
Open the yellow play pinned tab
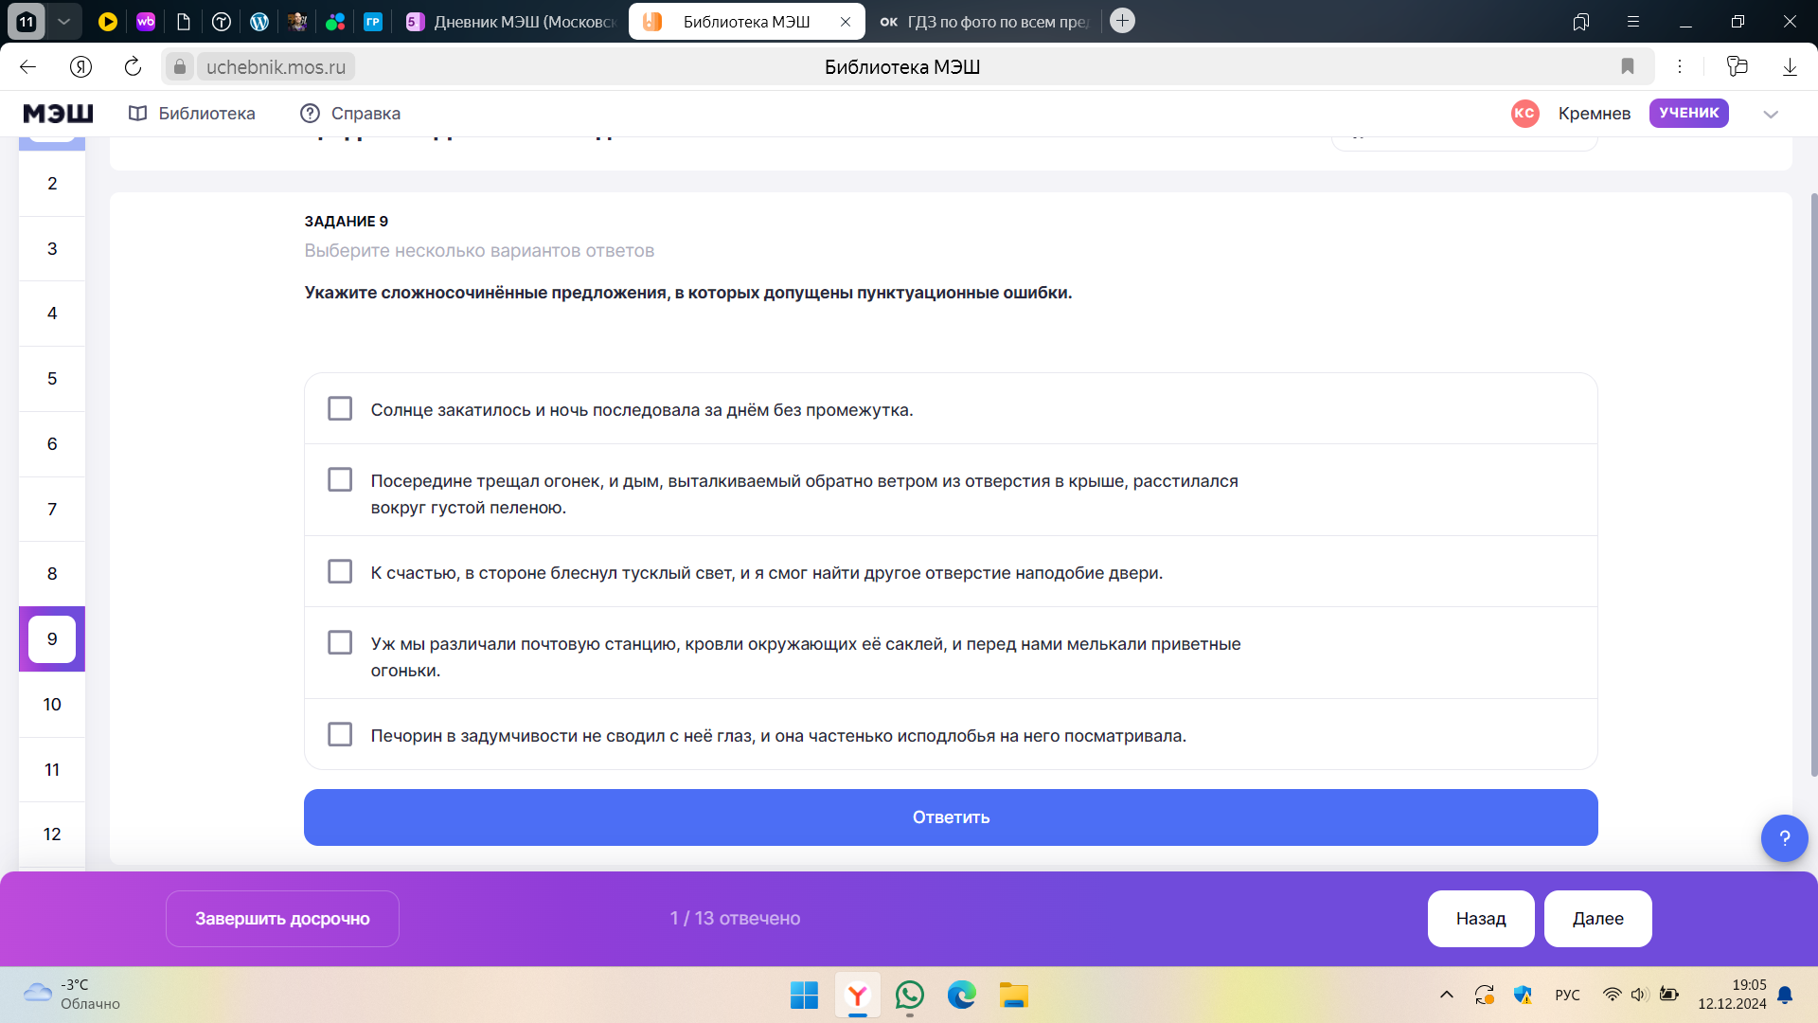[x=108, y=21]
